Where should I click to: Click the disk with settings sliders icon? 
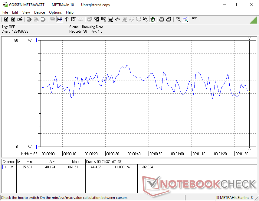pyautogui.click(x=97, y=19)
